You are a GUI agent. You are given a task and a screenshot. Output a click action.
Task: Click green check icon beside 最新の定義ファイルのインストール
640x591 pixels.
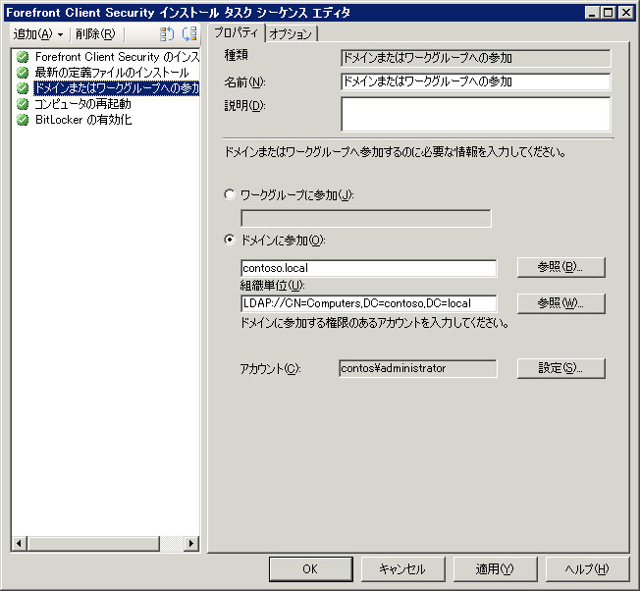(23, 73)
